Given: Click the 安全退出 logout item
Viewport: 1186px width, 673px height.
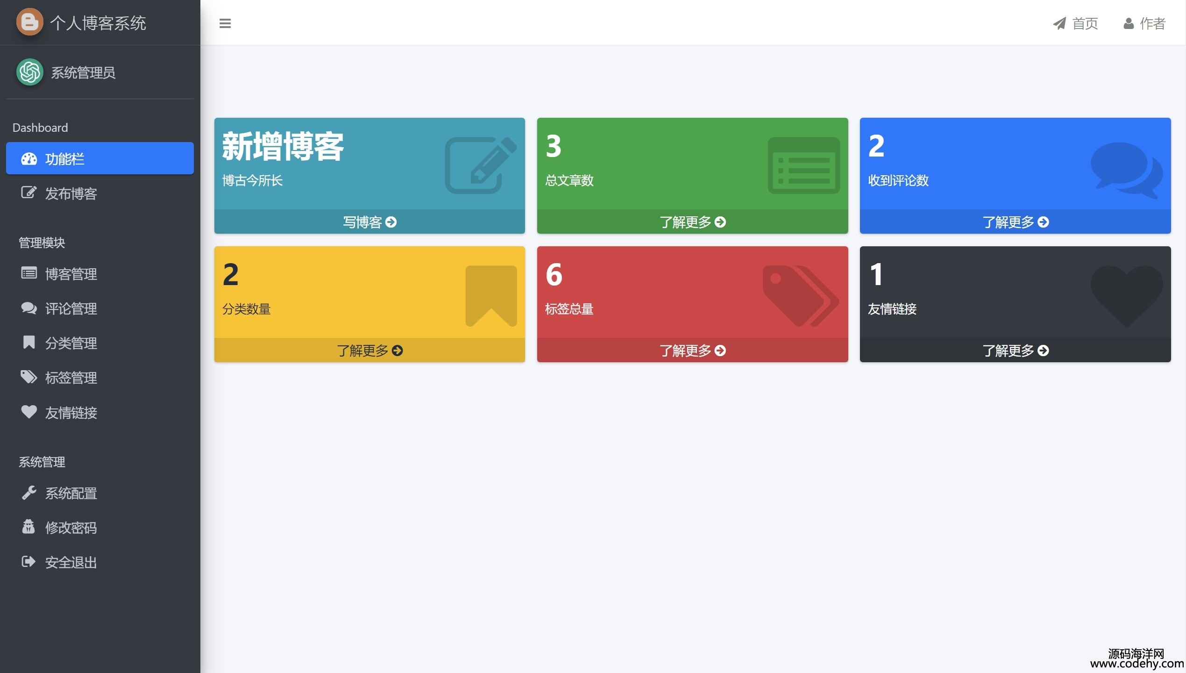Looking at the screenshot, I should point(71,562).
